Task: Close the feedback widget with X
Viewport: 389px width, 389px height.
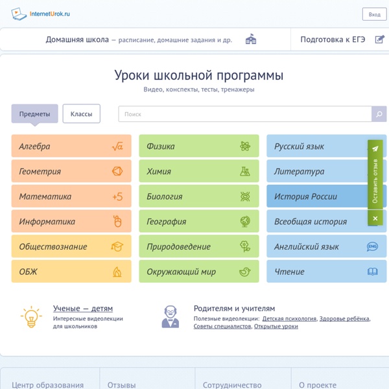Action: tap(375, 219)
